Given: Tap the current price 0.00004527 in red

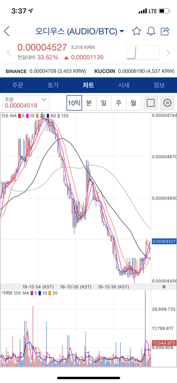Looking at the screenshot, I should click(42, 47).
